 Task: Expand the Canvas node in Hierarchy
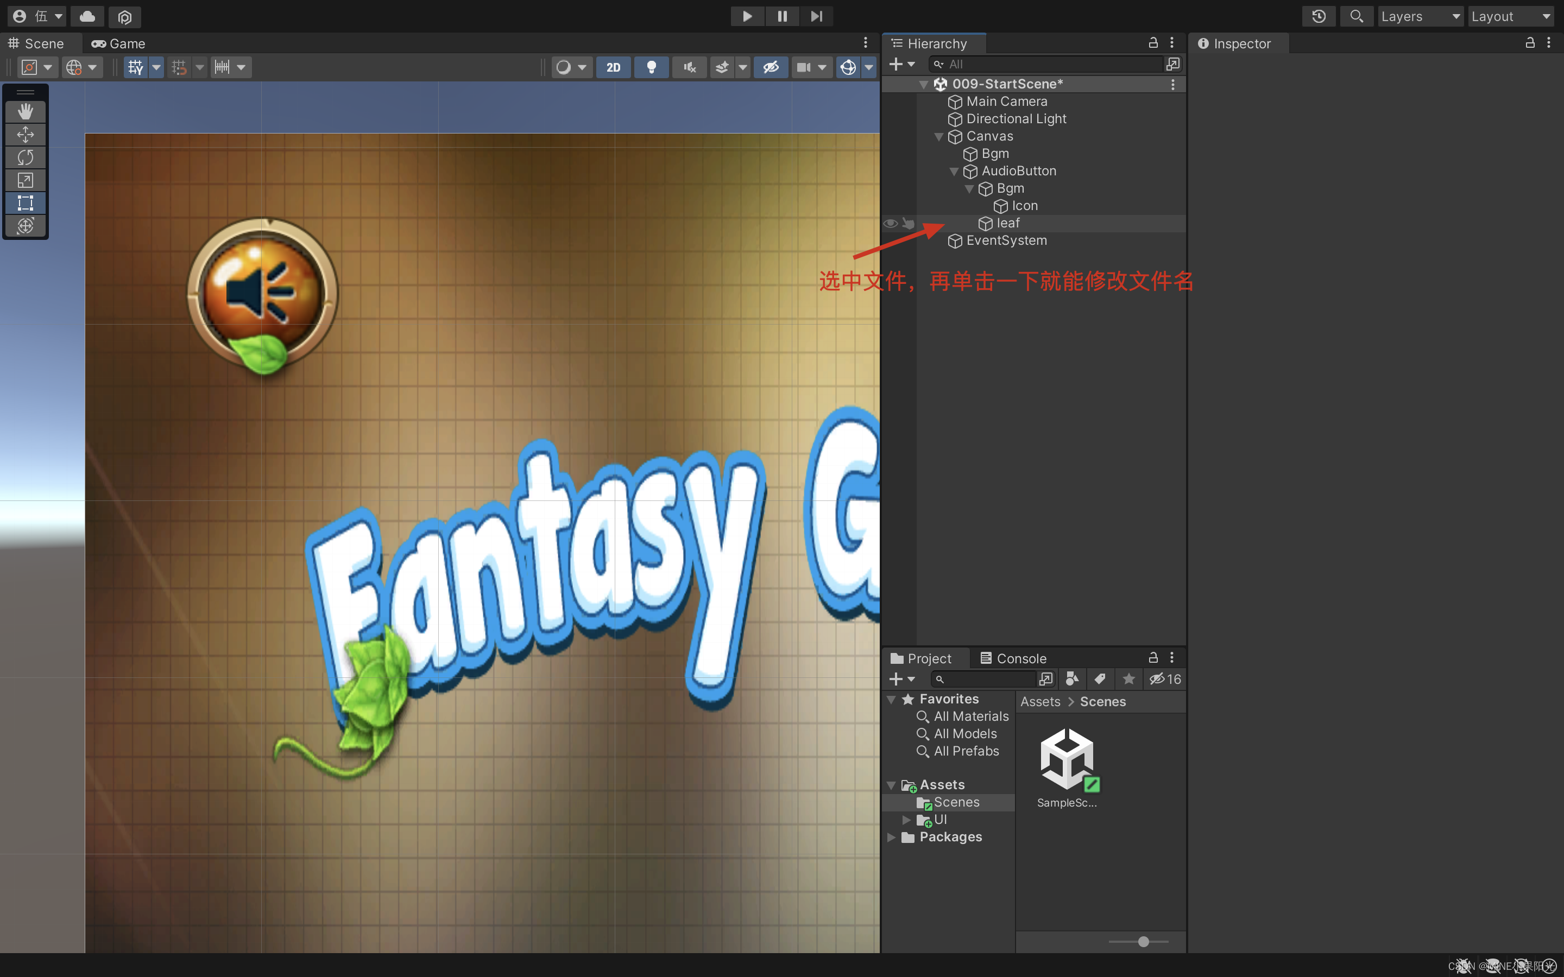pyautogui.click(x=938, y=135)
